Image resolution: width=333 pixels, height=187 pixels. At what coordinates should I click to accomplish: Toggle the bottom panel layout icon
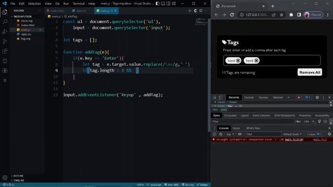[x=163, y=4]
